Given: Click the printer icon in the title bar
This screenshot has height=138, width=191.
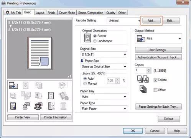Looking at the screenshot, I should coord(3,3).
